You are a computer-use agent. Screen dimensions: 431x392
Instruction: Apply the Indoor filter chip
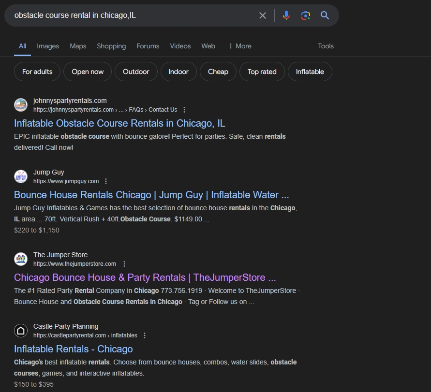pyautogui.click(x=178, y=72)
